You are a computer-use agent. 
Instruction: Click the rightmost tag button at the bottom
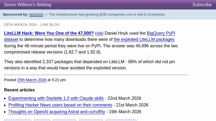[121, 120]
